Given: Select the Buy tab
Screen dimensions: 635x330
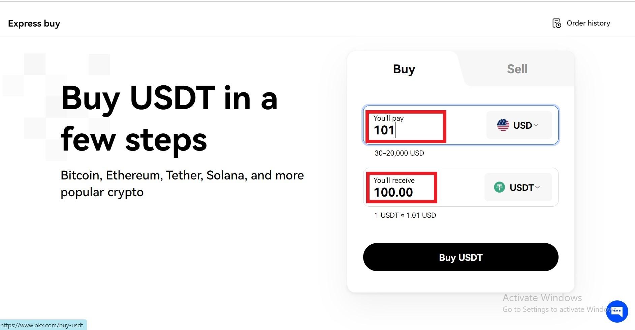Looking at the screenshot, I should [x=404, y=69].
